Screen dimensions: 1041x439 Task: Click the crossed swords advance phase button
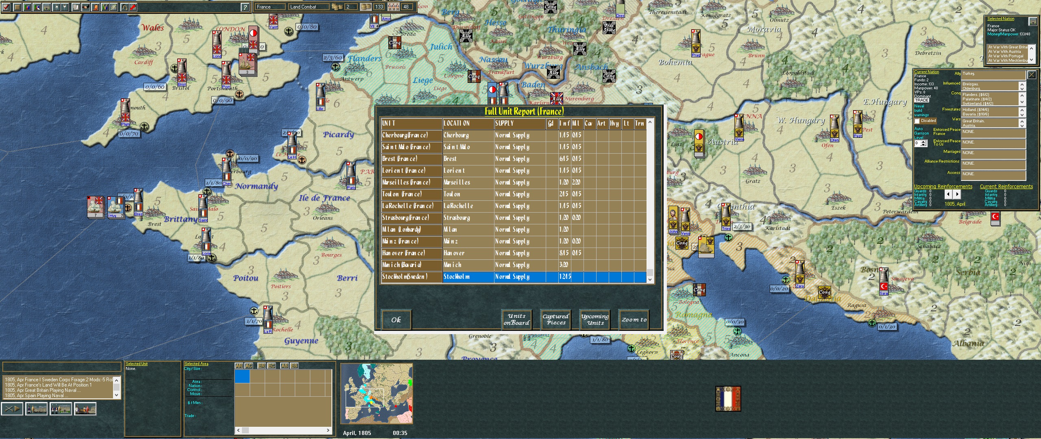tap(12, 409)
